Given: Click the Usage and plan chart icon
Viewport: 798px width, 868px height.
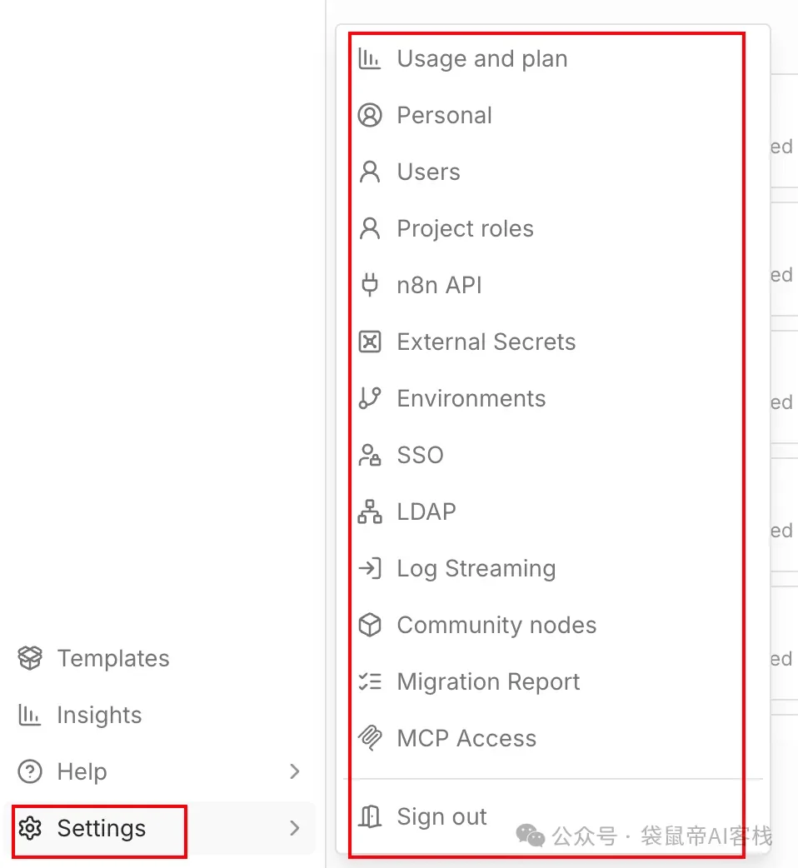Looking at the screenshot, I should [370, 59].
